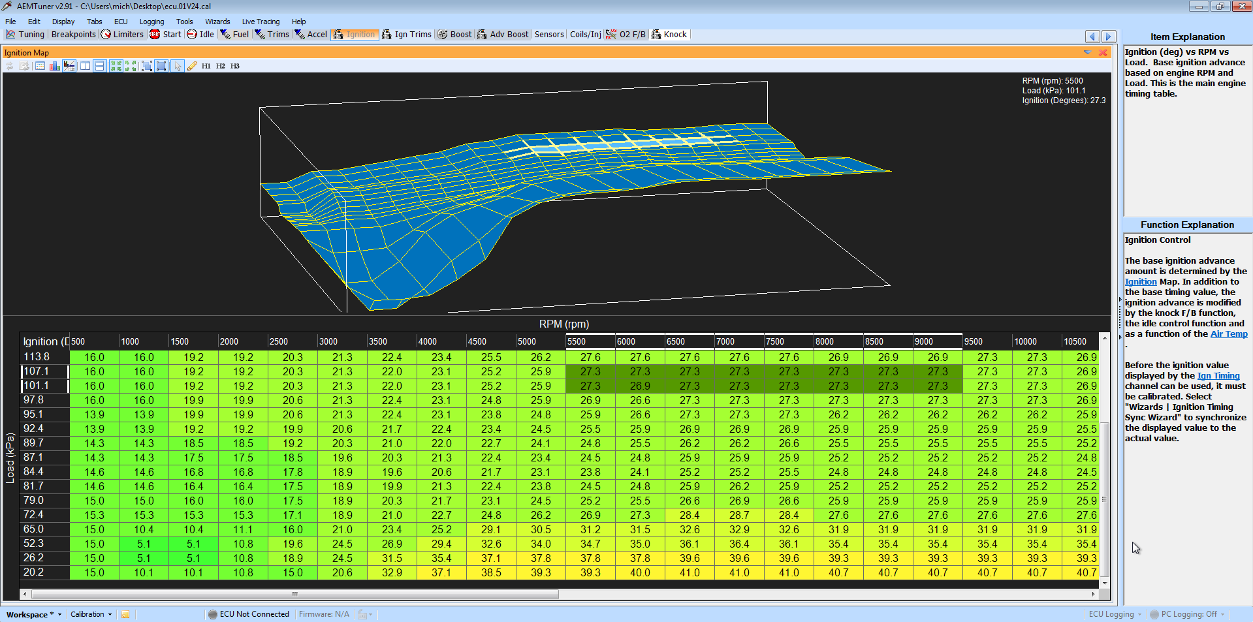Open the Wizards menu
Screen dimensions: 1253x622
tap(217, 22)
